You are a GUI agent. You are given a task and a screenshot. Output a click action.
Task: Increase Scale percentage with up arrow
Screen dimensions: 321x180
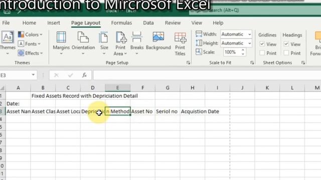[x=243, y=50]
